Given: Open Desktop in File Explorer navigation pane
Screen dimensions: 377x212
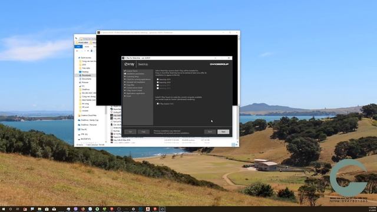Looking at the screenshot, I should tap(85, 72).
